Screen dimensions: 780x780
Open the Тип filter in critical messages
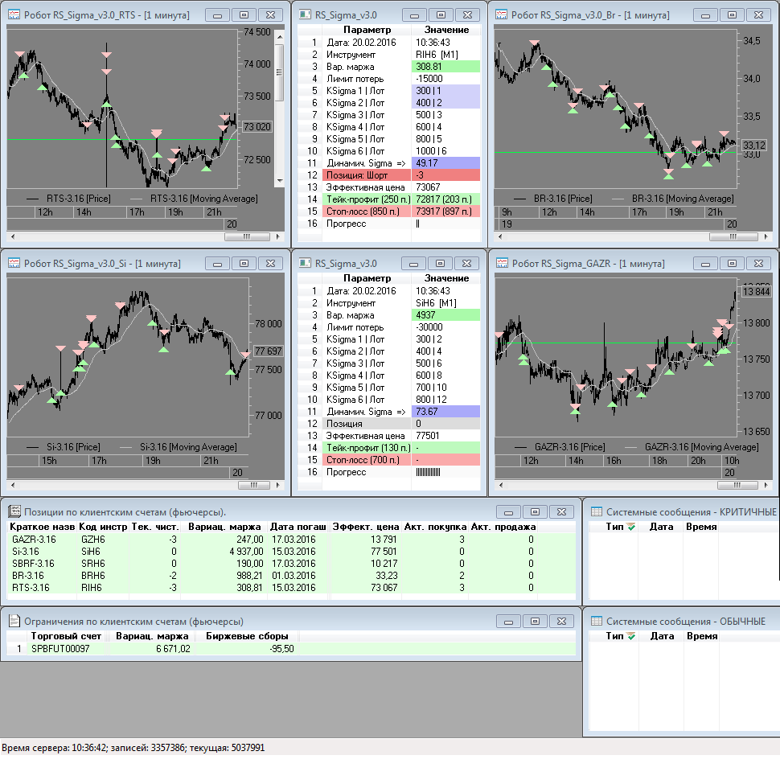[x=630, y=527]
